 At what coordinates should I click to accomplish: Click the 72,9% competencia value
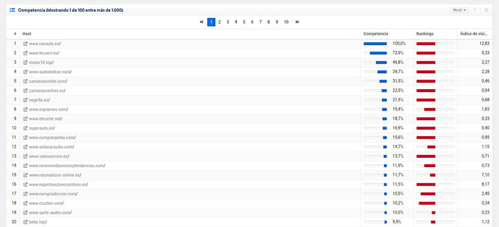click(398, 53)
